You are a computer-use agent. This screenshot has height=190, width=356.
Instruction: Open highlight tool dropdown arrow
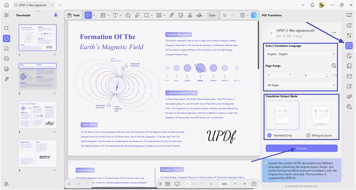click(x=108, y=15)
